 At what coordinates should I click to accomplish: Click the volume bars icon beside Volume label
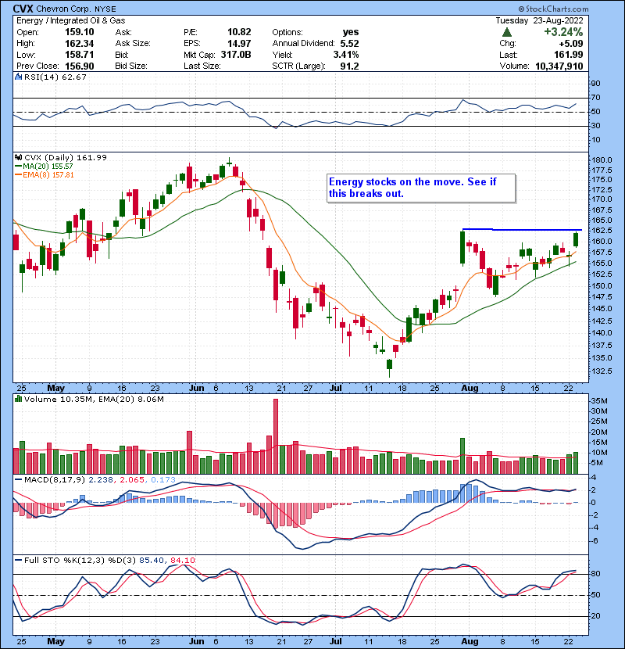[18, 399]
